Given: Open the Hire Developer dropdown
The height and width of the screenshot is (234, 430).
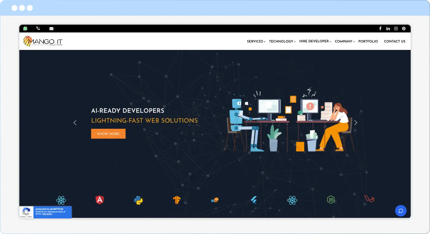Looking at the screenshot, I should pyautogui.click(x=315, y=41).
